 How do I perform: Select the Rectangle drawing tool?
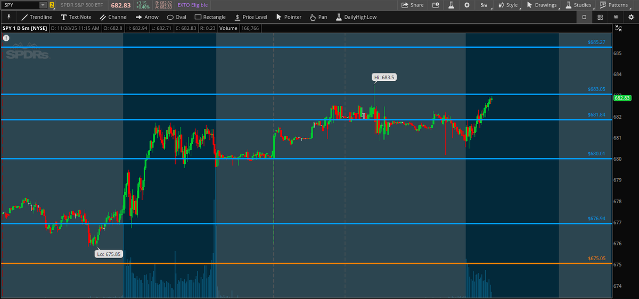tap(210, 17)
